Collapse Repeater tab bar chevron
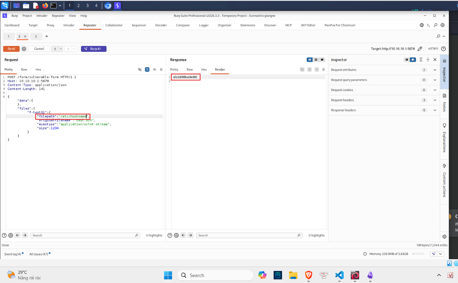Screen dimensions: 458x283 coord(444,36)
